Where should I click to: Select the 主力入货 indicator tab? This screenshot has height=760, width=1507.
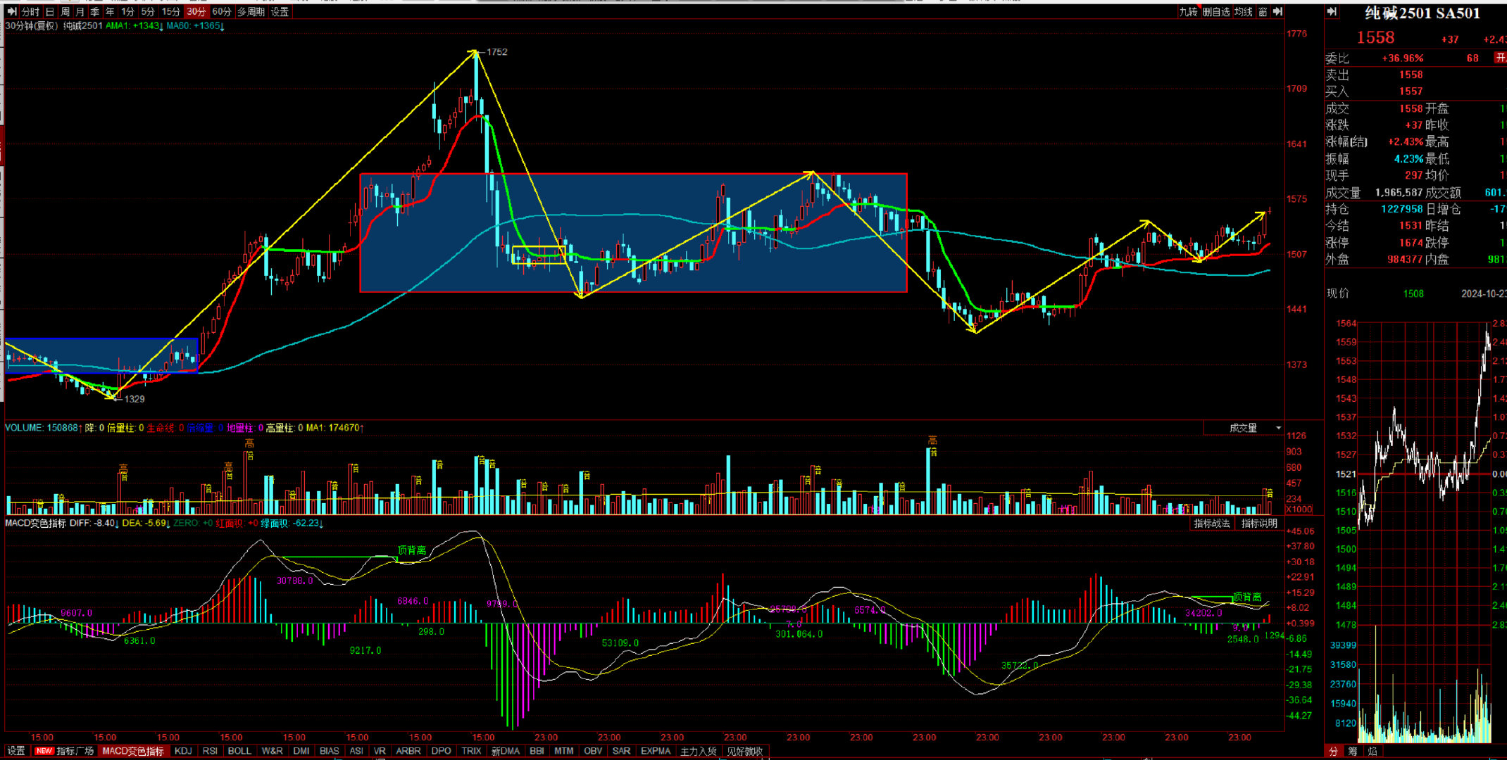click(x=698, y=751)
